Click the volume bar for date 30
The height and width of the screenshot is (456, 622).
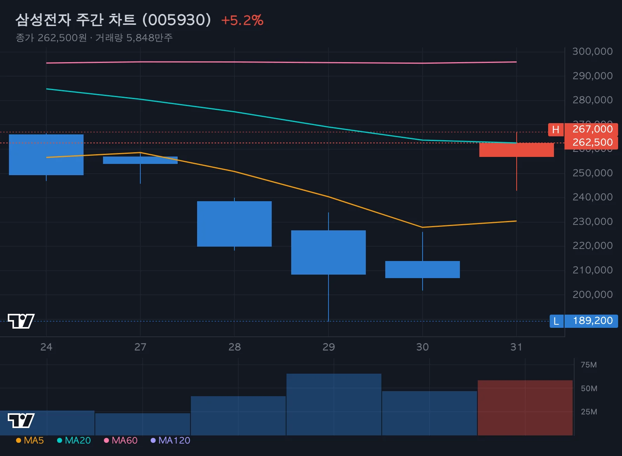pyautogui.click(x=430, y=413)
